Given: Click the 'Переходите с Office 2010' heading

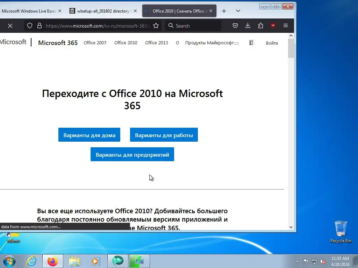Looking at the screenshot, I should point(132,99).
